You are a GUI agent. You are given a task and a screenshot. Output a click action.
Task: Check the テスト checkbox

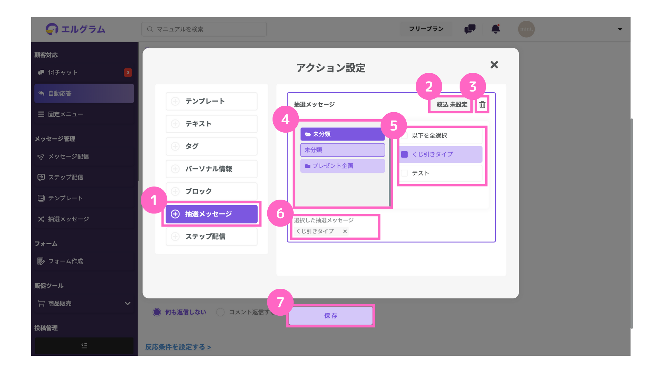[x=404, y=173]
